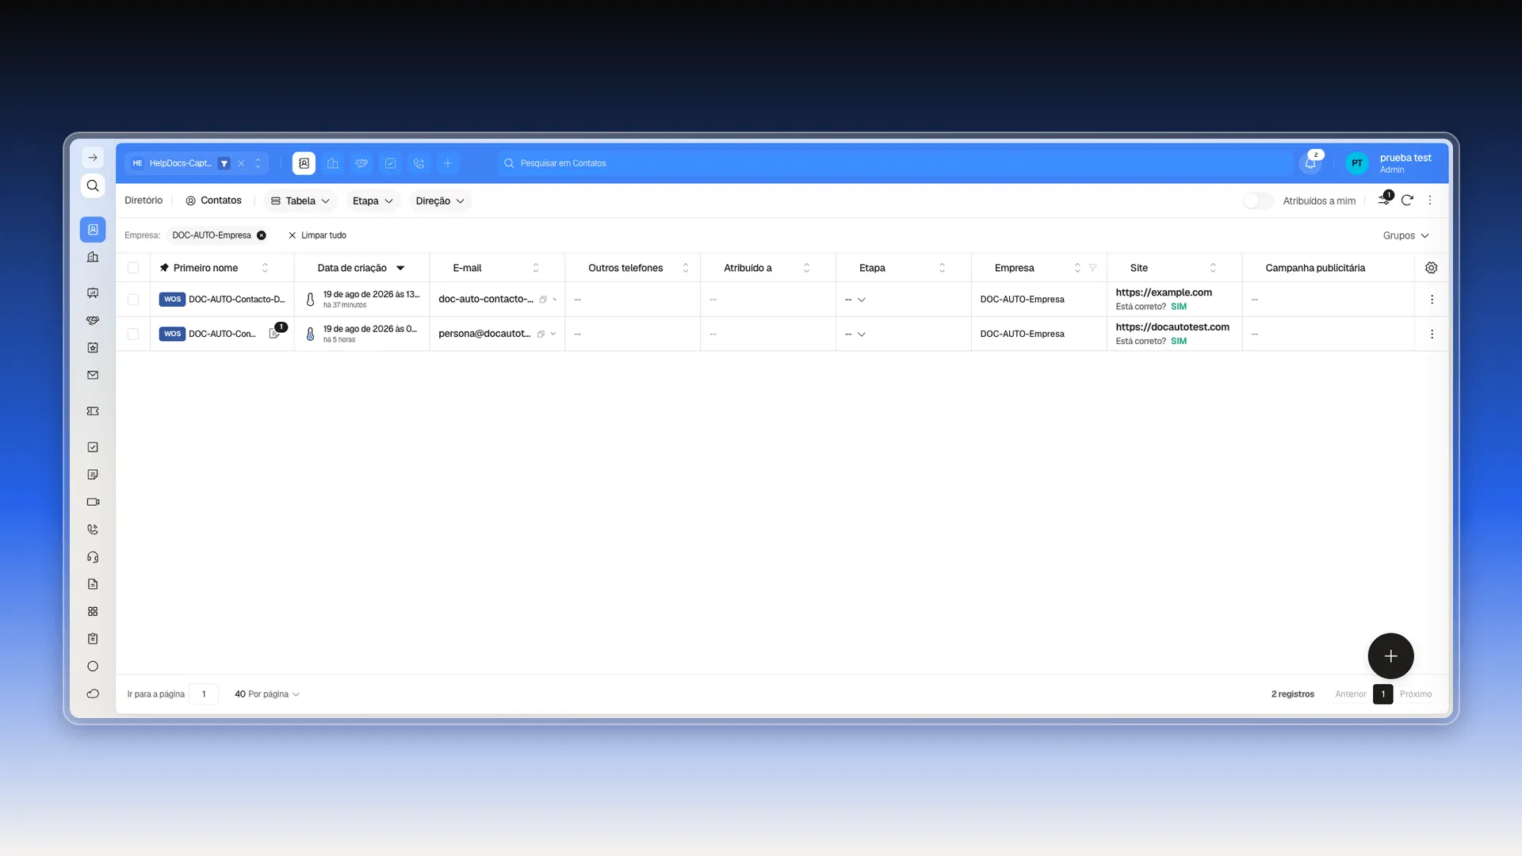Expand the Tabela view dropdown

[300, 201]
